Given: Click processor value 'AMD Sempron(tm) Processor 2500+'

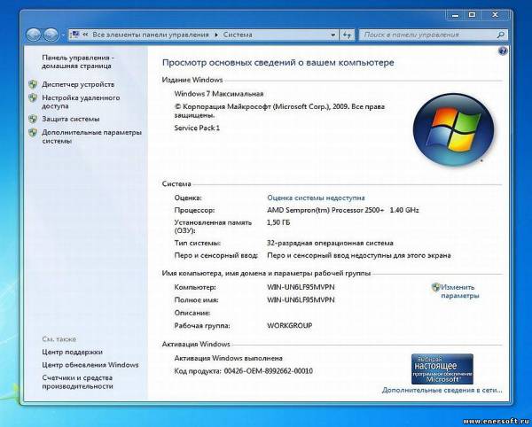Looking at the screenshot, I should pyautogui.click(x=325, y=210).
